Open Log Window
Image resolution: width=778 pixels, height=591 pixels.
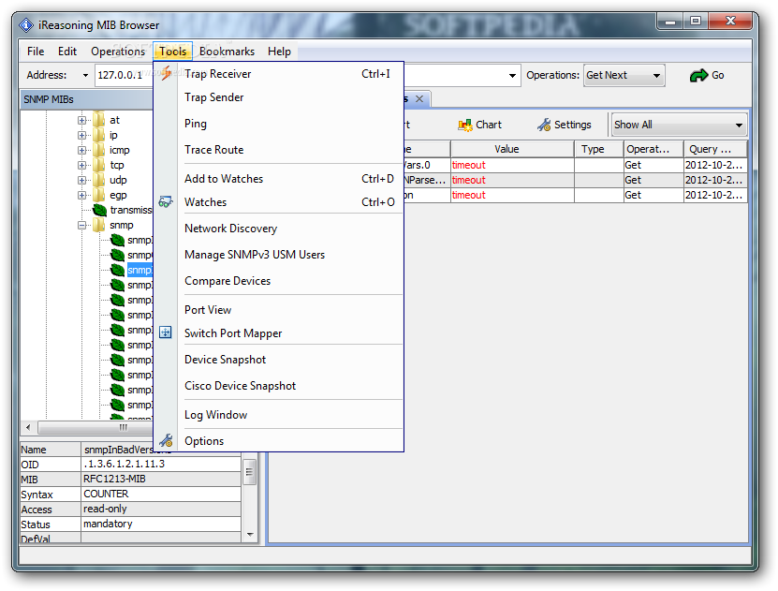pyautogui.click(x=278, y=415)
